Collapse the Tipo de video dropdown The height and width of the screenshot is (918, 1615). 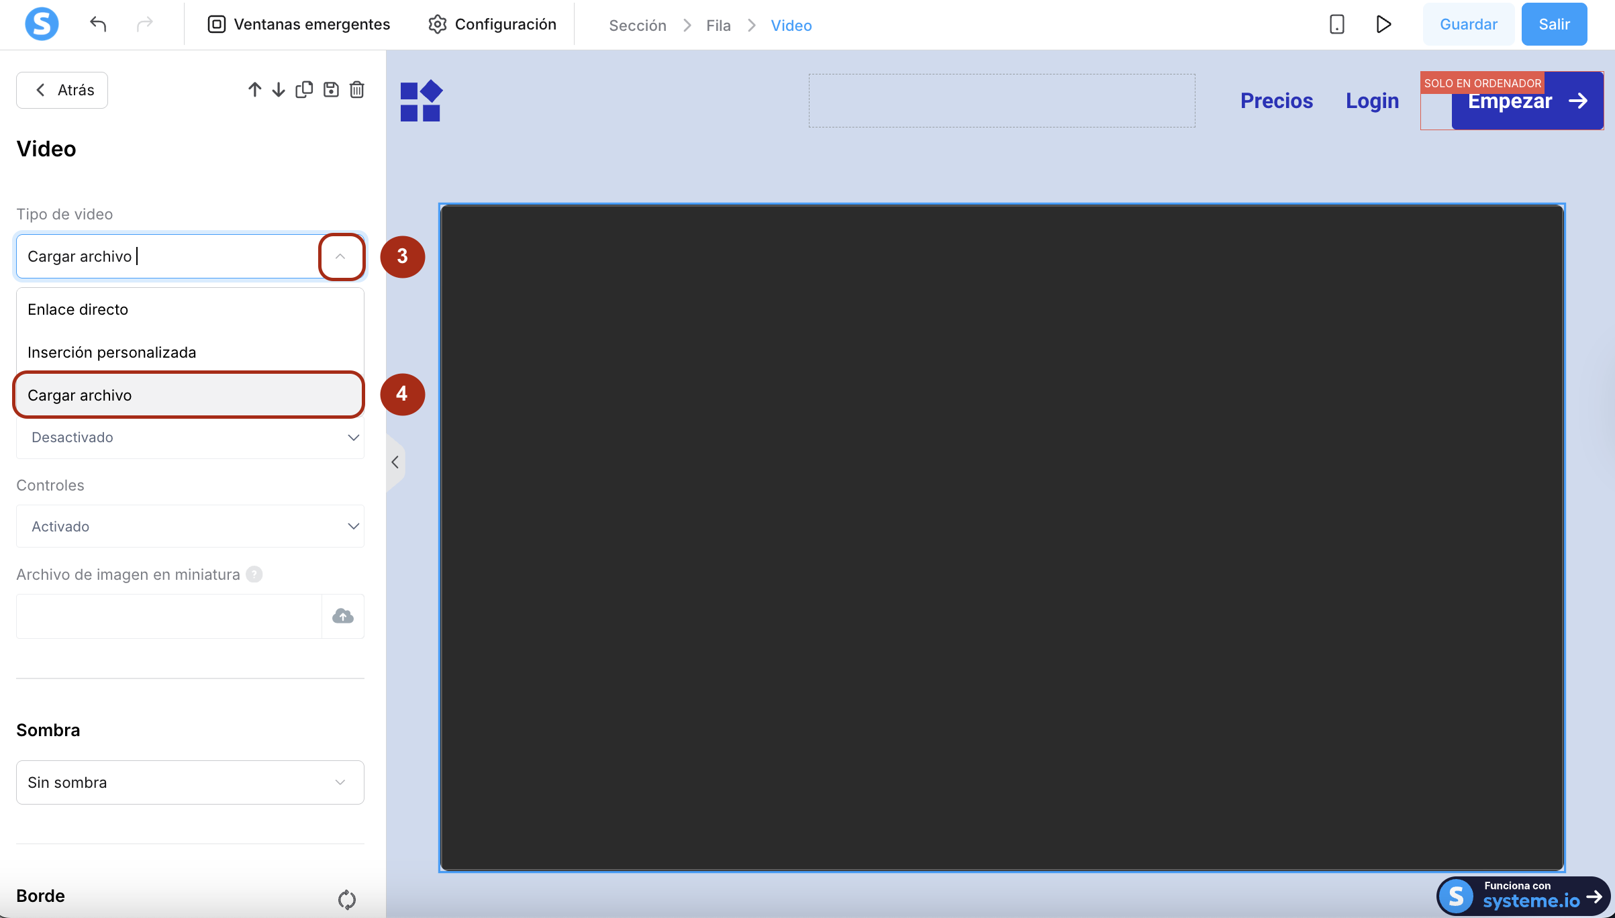point(340,256)
